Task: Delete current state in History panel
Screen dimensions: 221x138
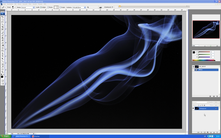Action: [217, 96]
